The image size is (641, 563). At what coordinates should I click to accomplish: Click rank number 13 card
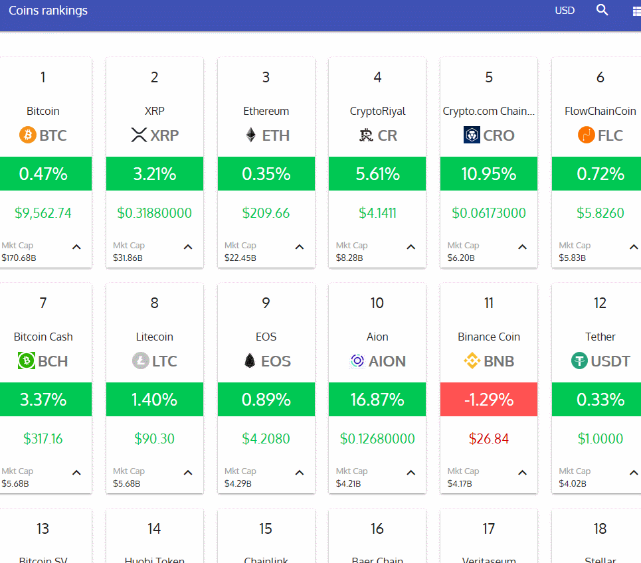(x=43, y=528)
